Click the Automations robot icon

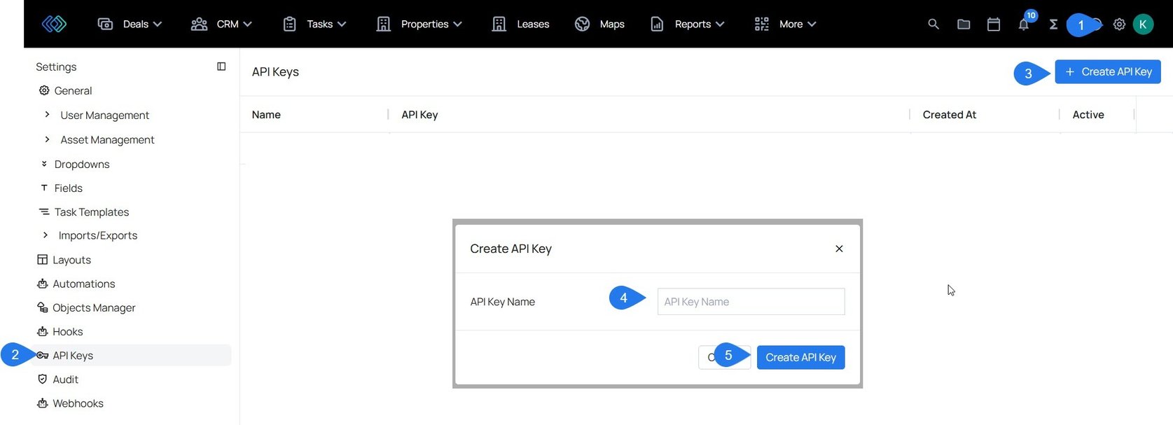(x=42, y=284)
